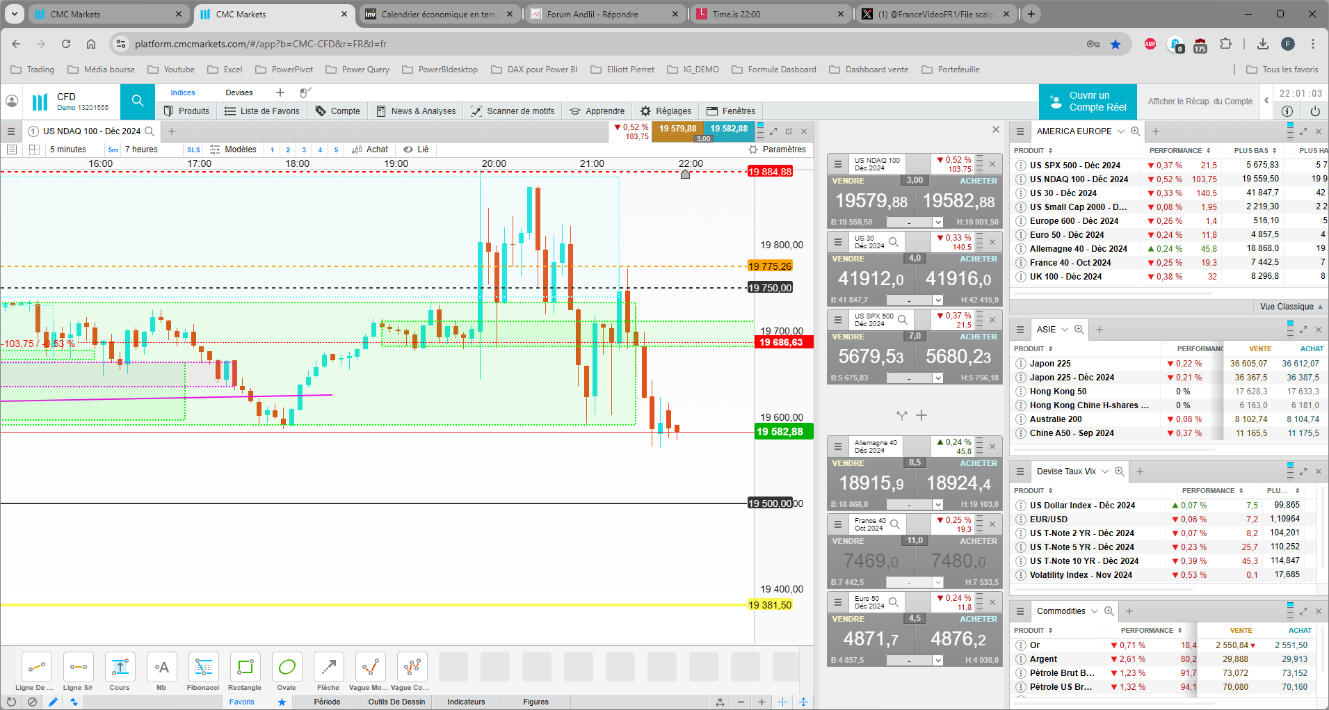The image size is (1329, 710).
Task: Select US SPX 500 - Déc 2024 row
Action: coord(1168,166)
